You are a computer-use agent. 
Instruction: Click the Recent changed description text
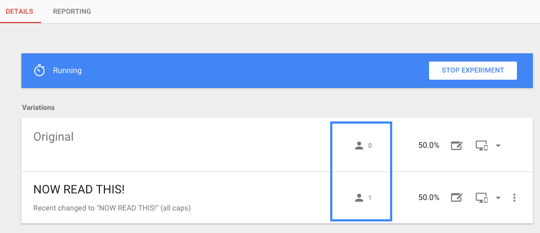112,208
